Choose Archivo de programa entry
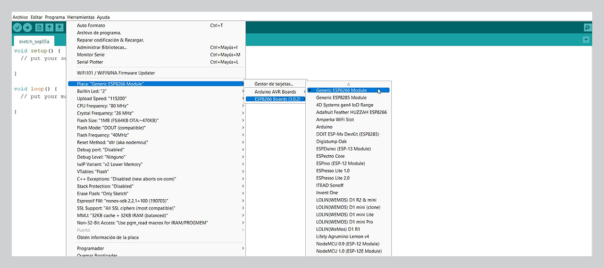This screenshot has height=268, width=604. point(156,33)
